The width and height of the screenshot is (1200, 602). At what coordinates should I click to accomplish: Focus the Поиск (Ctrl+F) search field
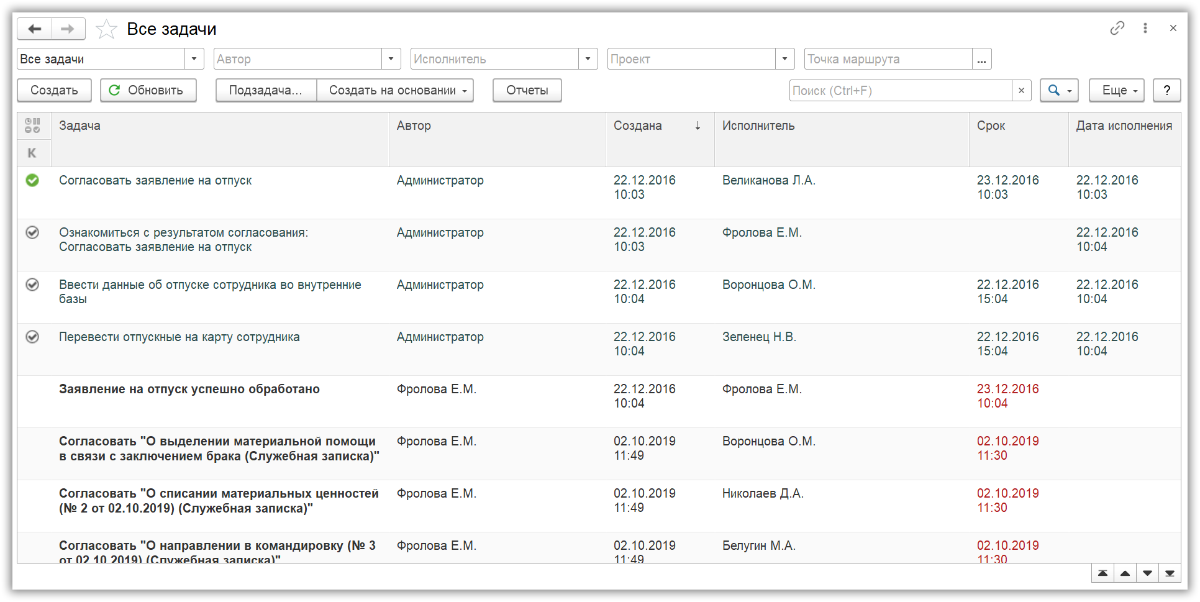[x=901, y=91]
